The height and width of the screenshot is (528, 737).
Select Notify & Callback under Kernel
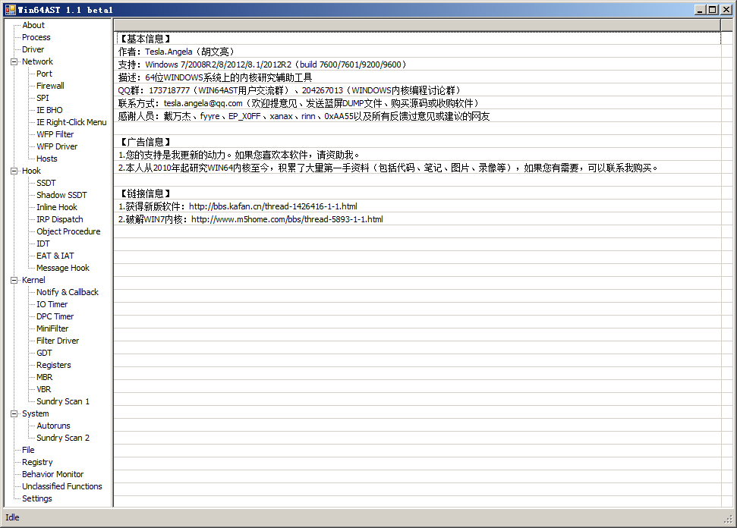click(67, 292)
